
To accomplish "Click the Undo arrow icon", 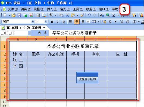I will [89, 15].
